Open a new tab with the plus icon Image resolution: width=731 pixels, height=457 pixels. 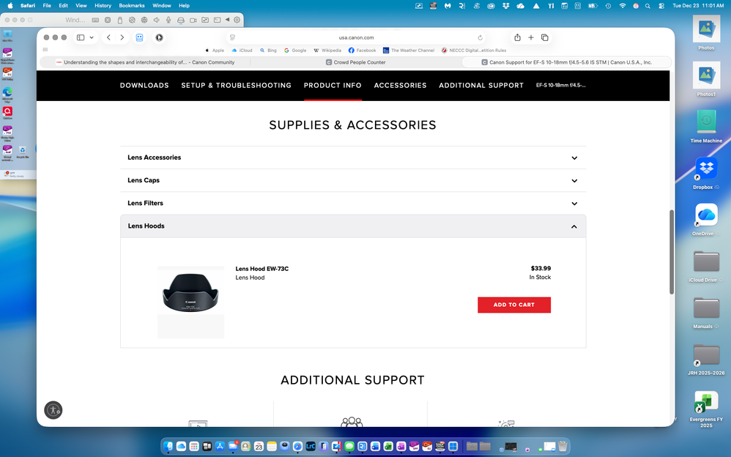(530, 37)
